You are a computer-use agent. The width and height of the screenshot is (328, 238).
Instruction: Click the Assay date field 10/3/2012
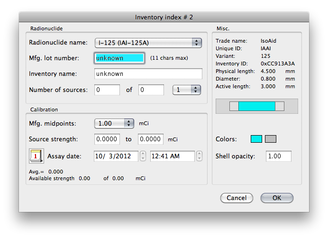tap(116, 156)
